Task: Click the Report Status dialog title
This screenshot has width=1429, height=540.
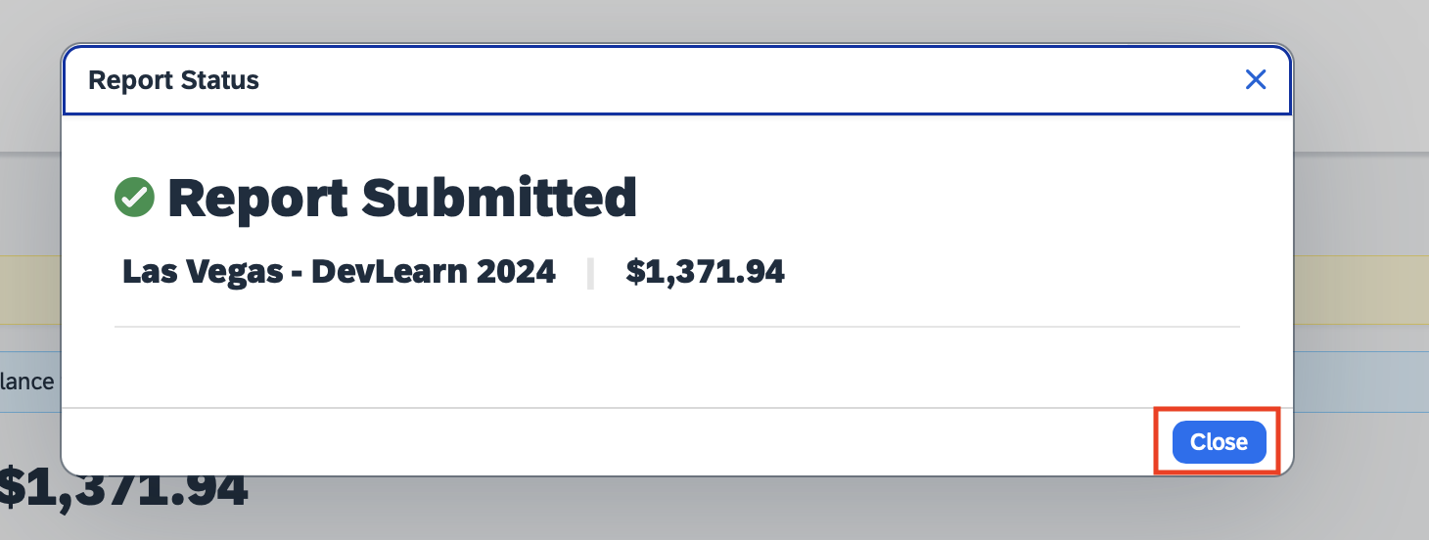Action: tap(173, 80)
